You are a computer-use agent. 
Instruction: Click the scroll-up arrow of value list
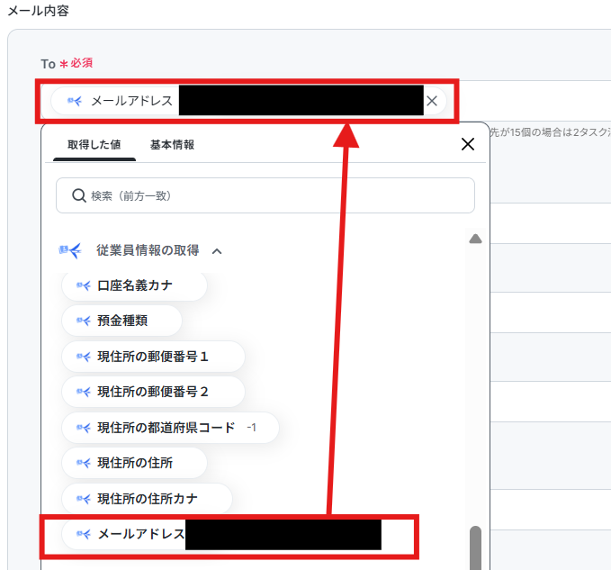pyautogui.click(x=475, y=239)
